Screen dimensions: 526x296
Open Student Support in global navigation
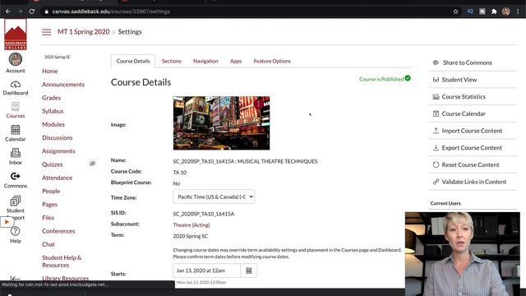coord(16,207)
